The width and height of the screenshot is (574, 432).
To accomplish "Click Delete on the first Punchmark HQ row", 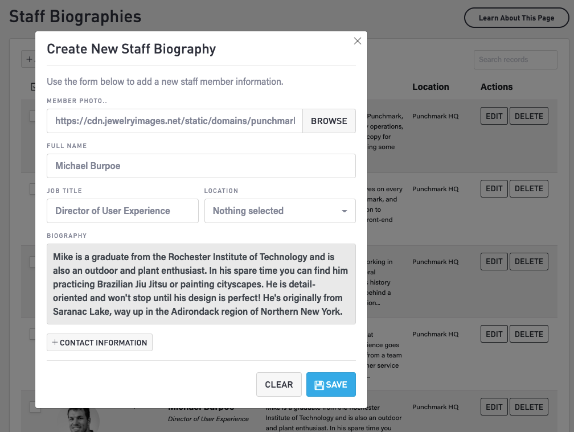I will coord(528,116).
